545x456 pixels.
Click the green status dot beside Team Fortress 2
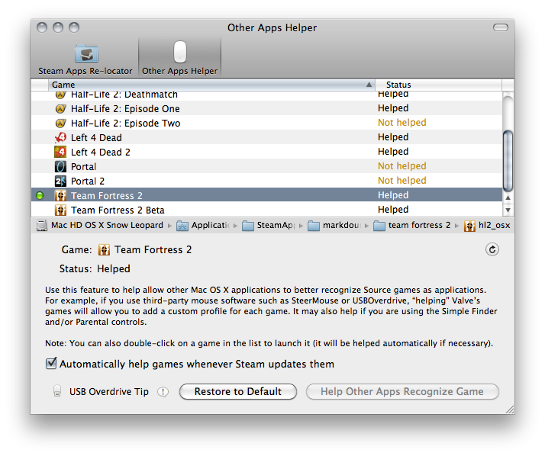point(40,195)
